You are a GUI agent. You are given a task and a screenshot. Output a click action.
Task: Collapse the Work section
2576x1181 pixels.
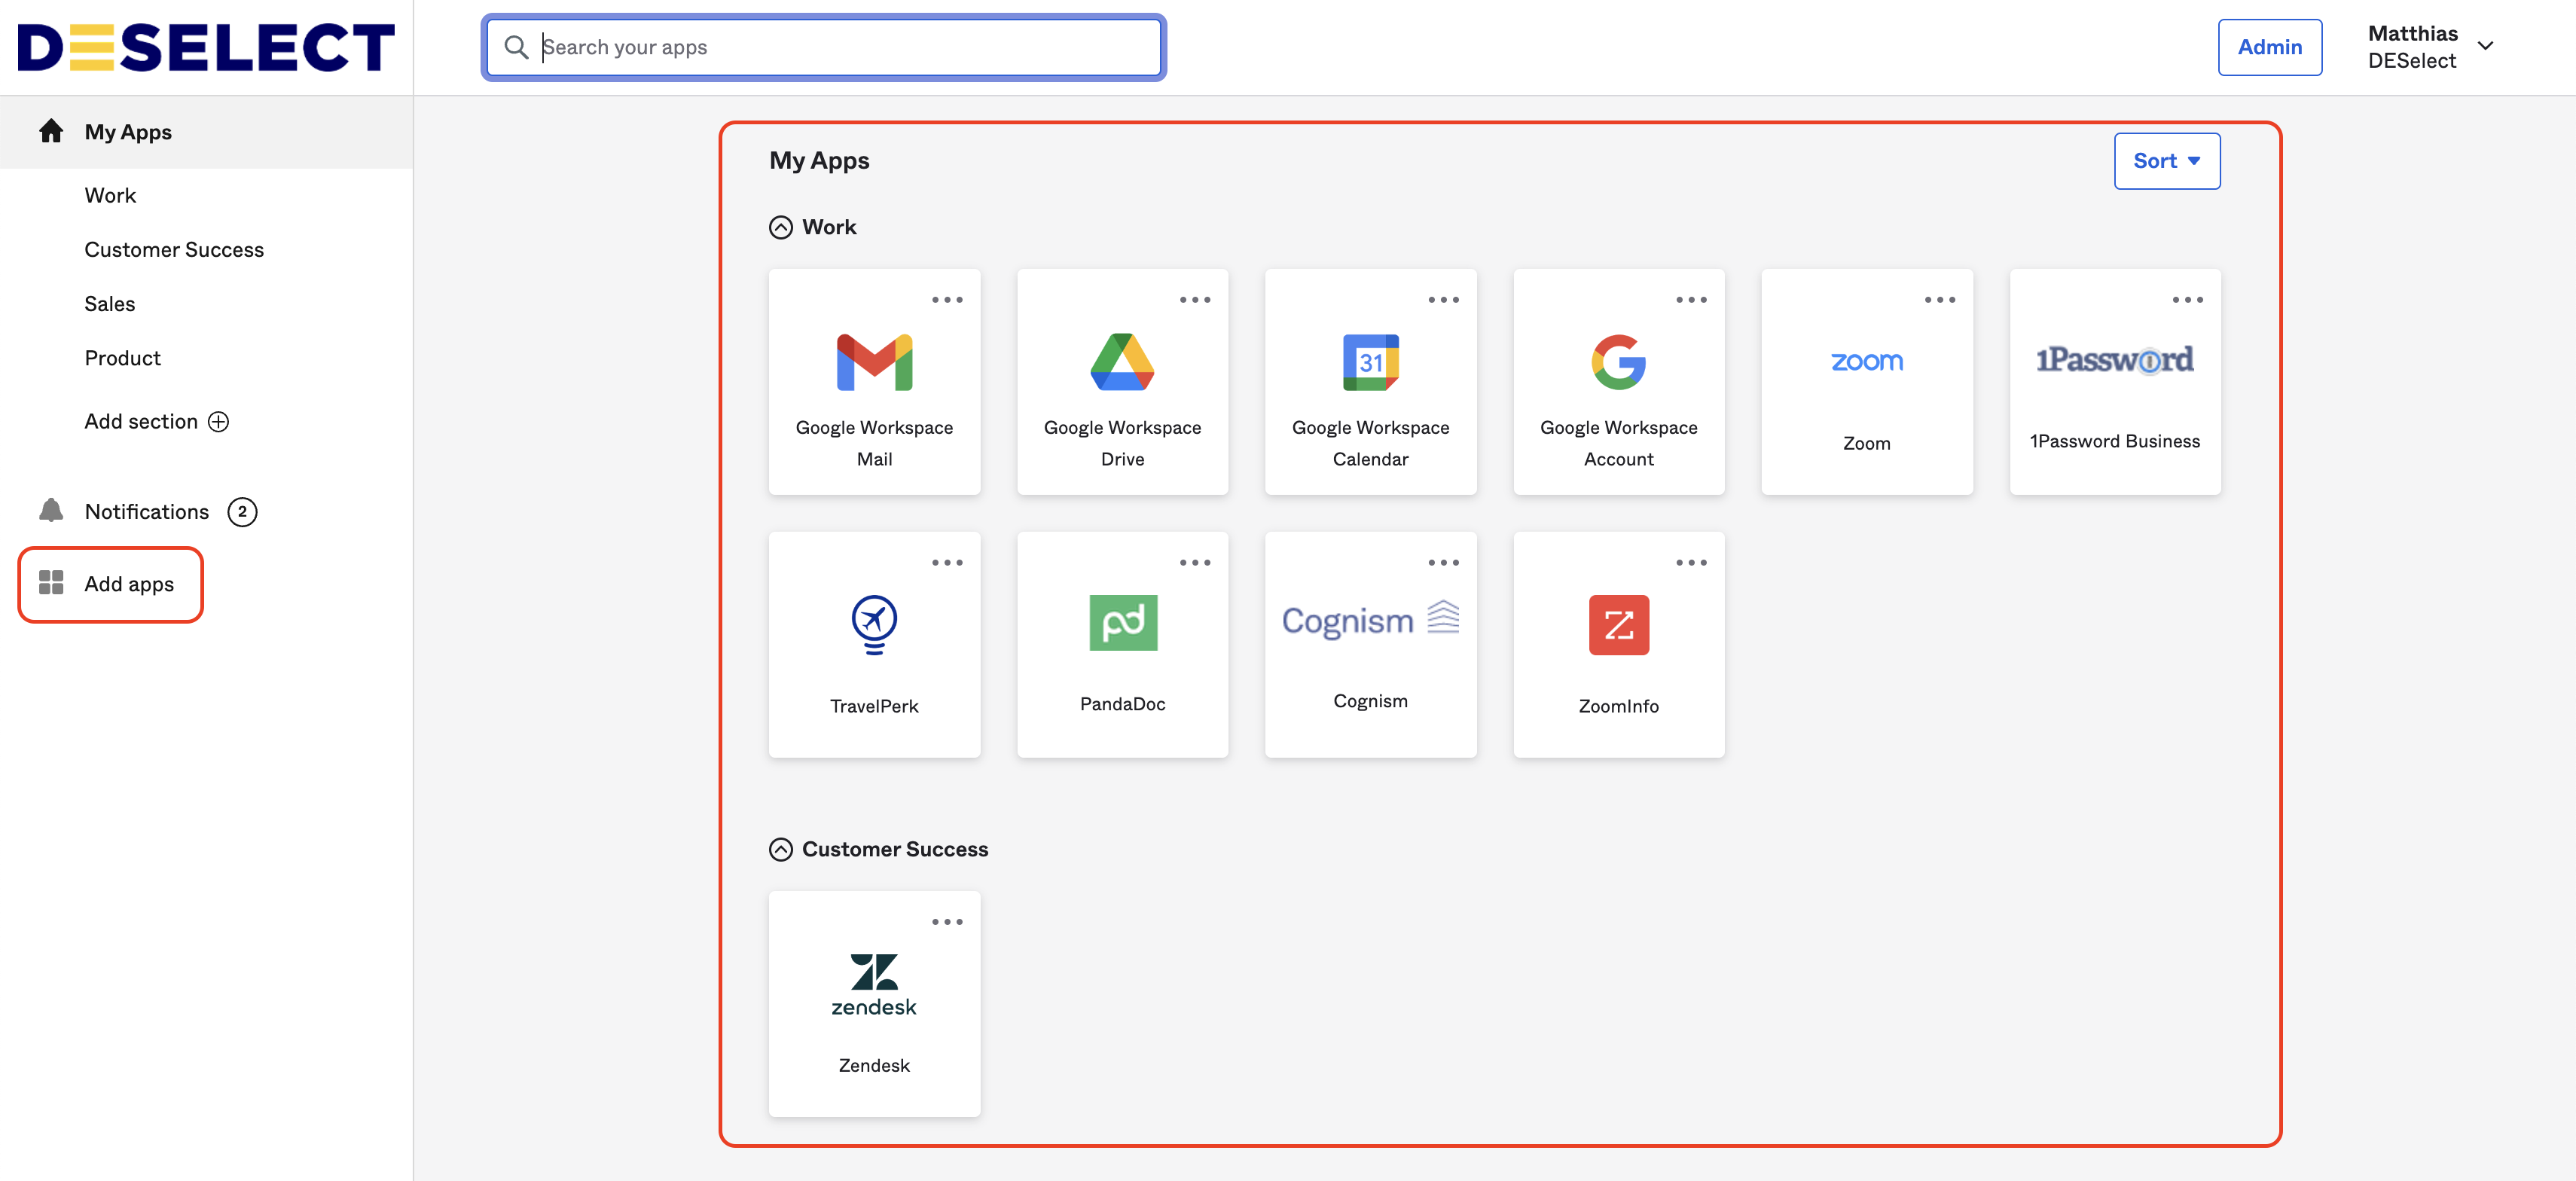(780, 228)
